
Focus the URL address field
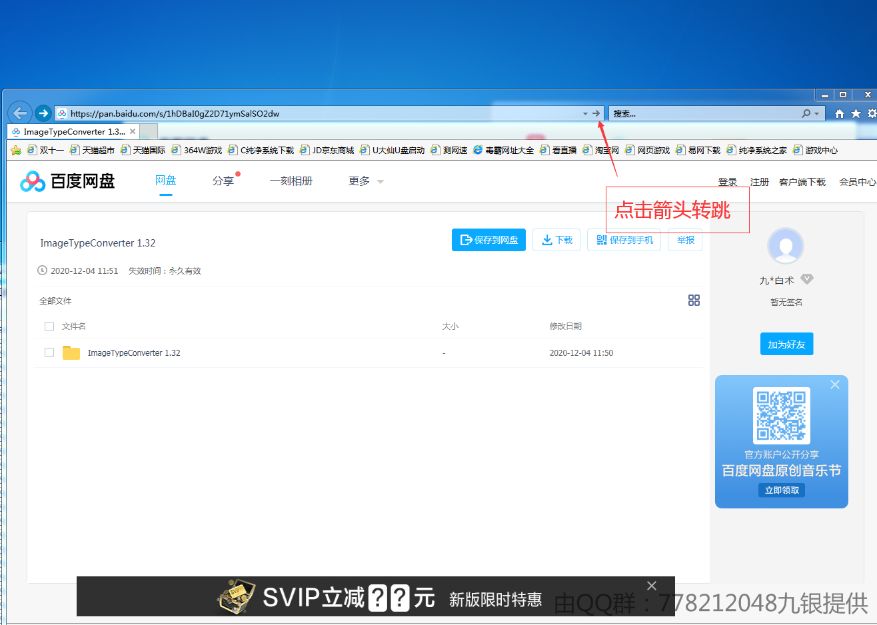tap(320, 113)
